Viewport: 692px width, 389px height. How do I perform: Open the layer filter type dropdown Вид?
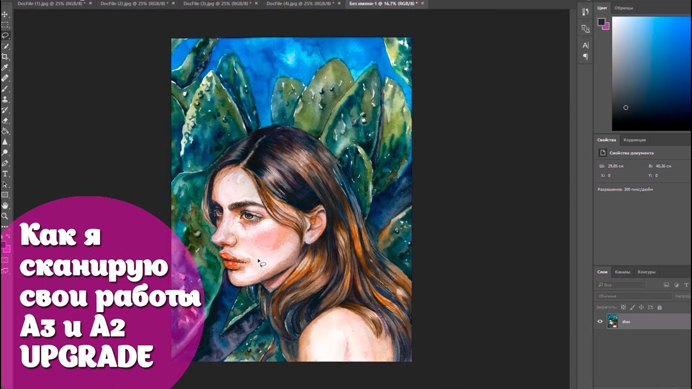(x=621, y=285)
